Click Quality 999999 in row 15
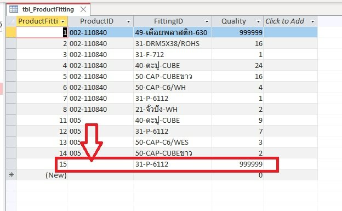 tap(237, 164)
